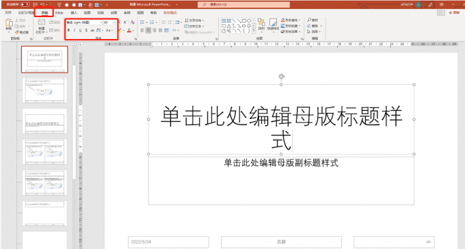Click the Paste clipboard icon
This screenshot has width=465, height=249.
click(x=9, y=23)
